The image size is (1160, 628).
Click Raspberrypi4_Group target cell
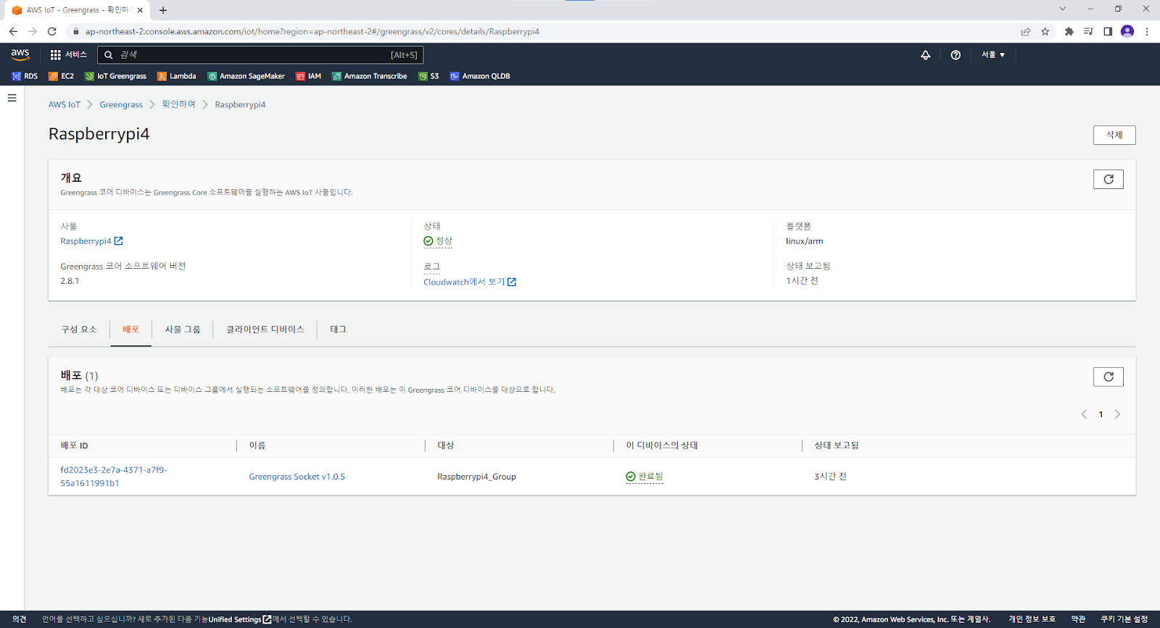pos(476,477)
